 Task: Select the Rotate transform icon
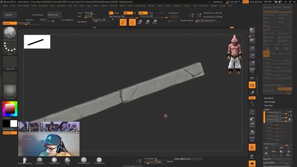[x=155, y=22]
